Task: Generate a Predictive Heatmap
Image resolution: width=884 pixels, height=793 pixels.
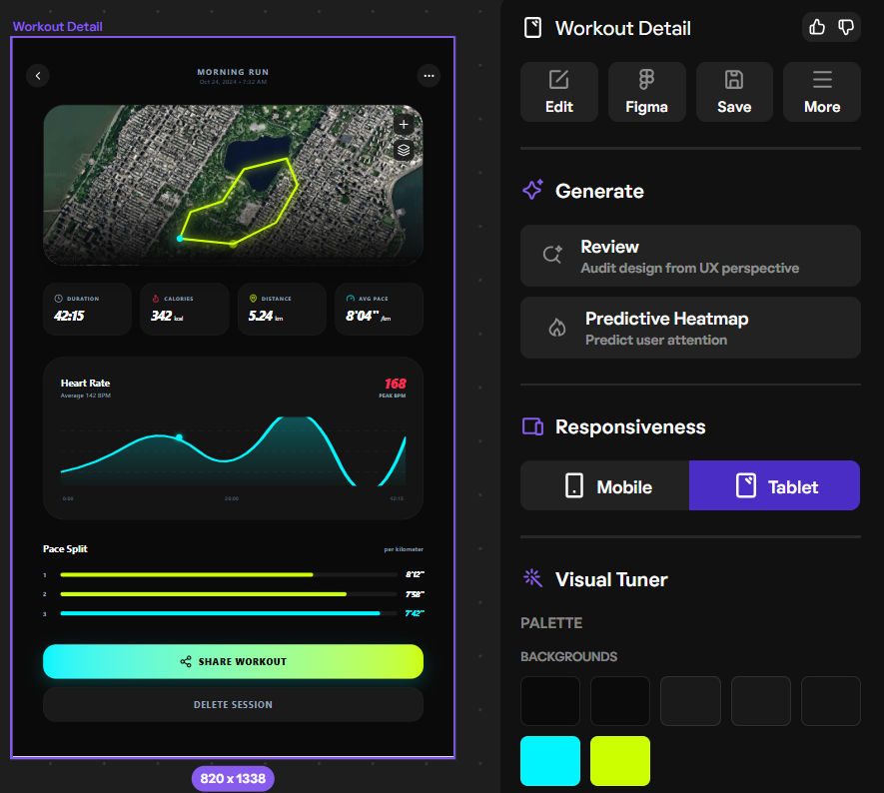Action: pos(690,328)
